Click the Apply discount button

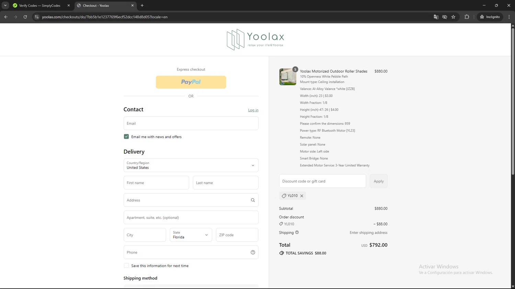(x=379, y=181)
